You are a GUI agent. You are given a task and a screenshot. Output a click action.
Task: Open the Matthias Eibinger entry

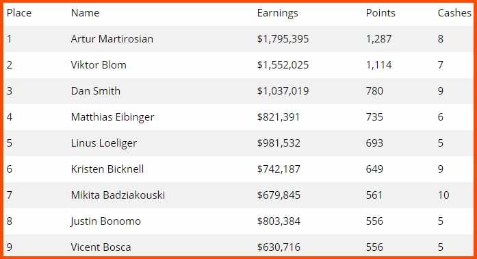click(x=112, y=117)
